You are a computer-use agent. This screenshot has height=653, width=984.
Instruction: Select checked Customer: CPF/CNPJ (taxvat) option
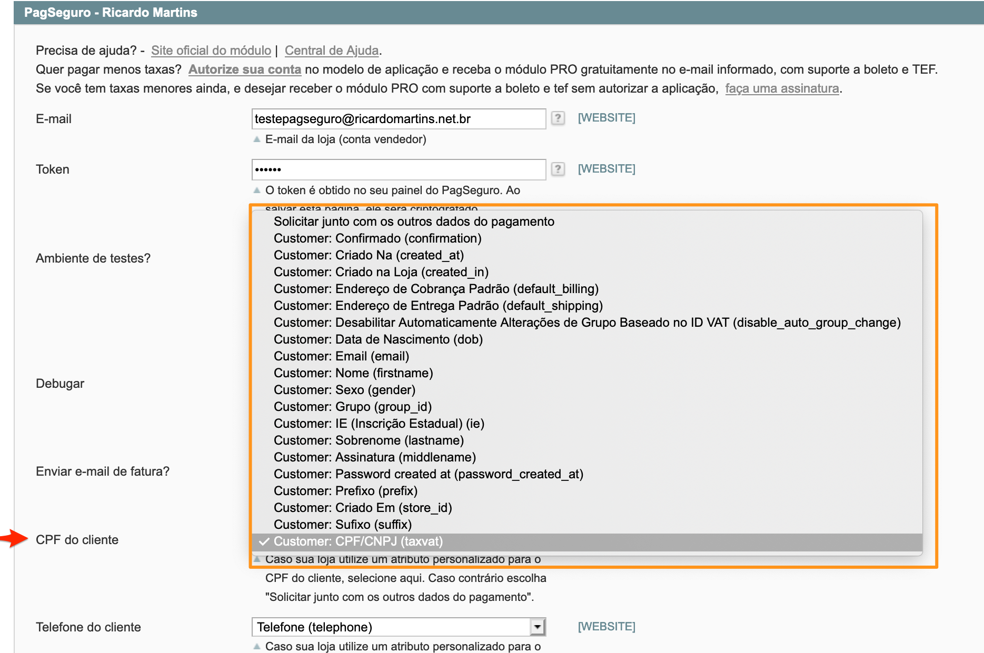(587, 542)
